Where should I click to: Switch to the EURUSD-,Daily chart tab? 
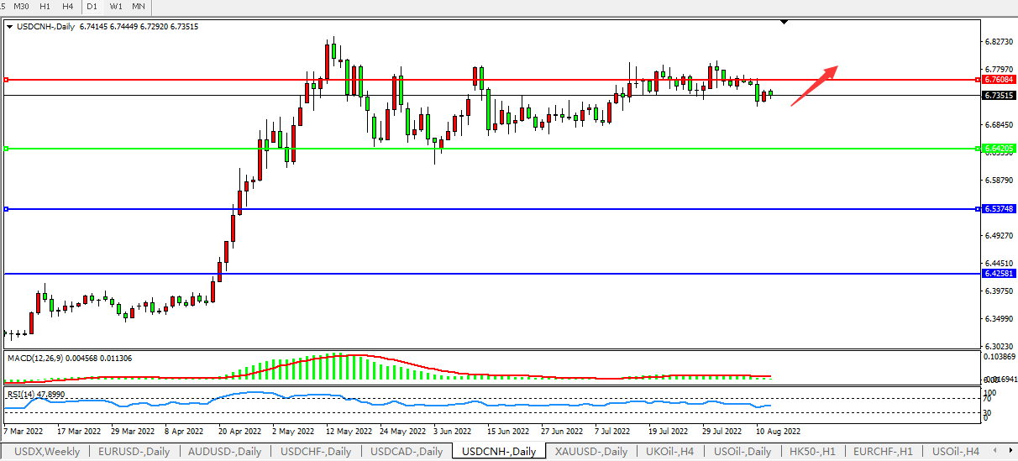pos(134,452)
